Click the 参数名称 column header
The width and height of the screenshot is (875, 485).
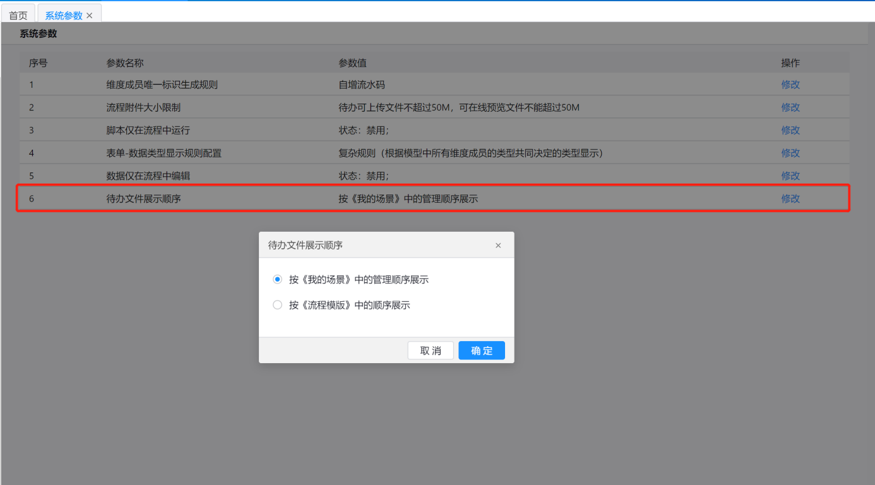point(125,63)
